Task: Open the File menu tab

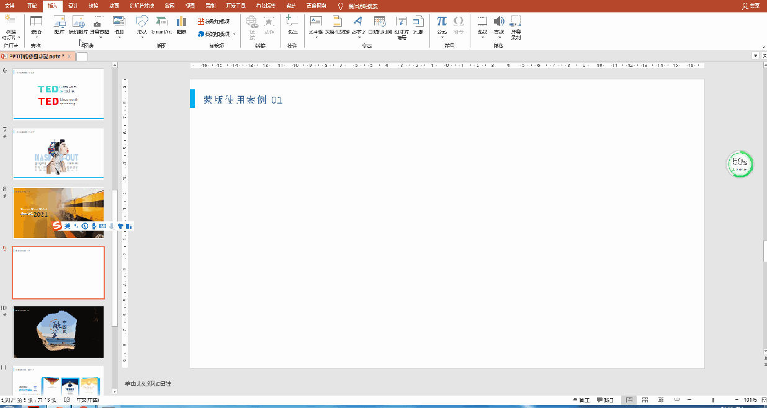Action: click(10, 5)
